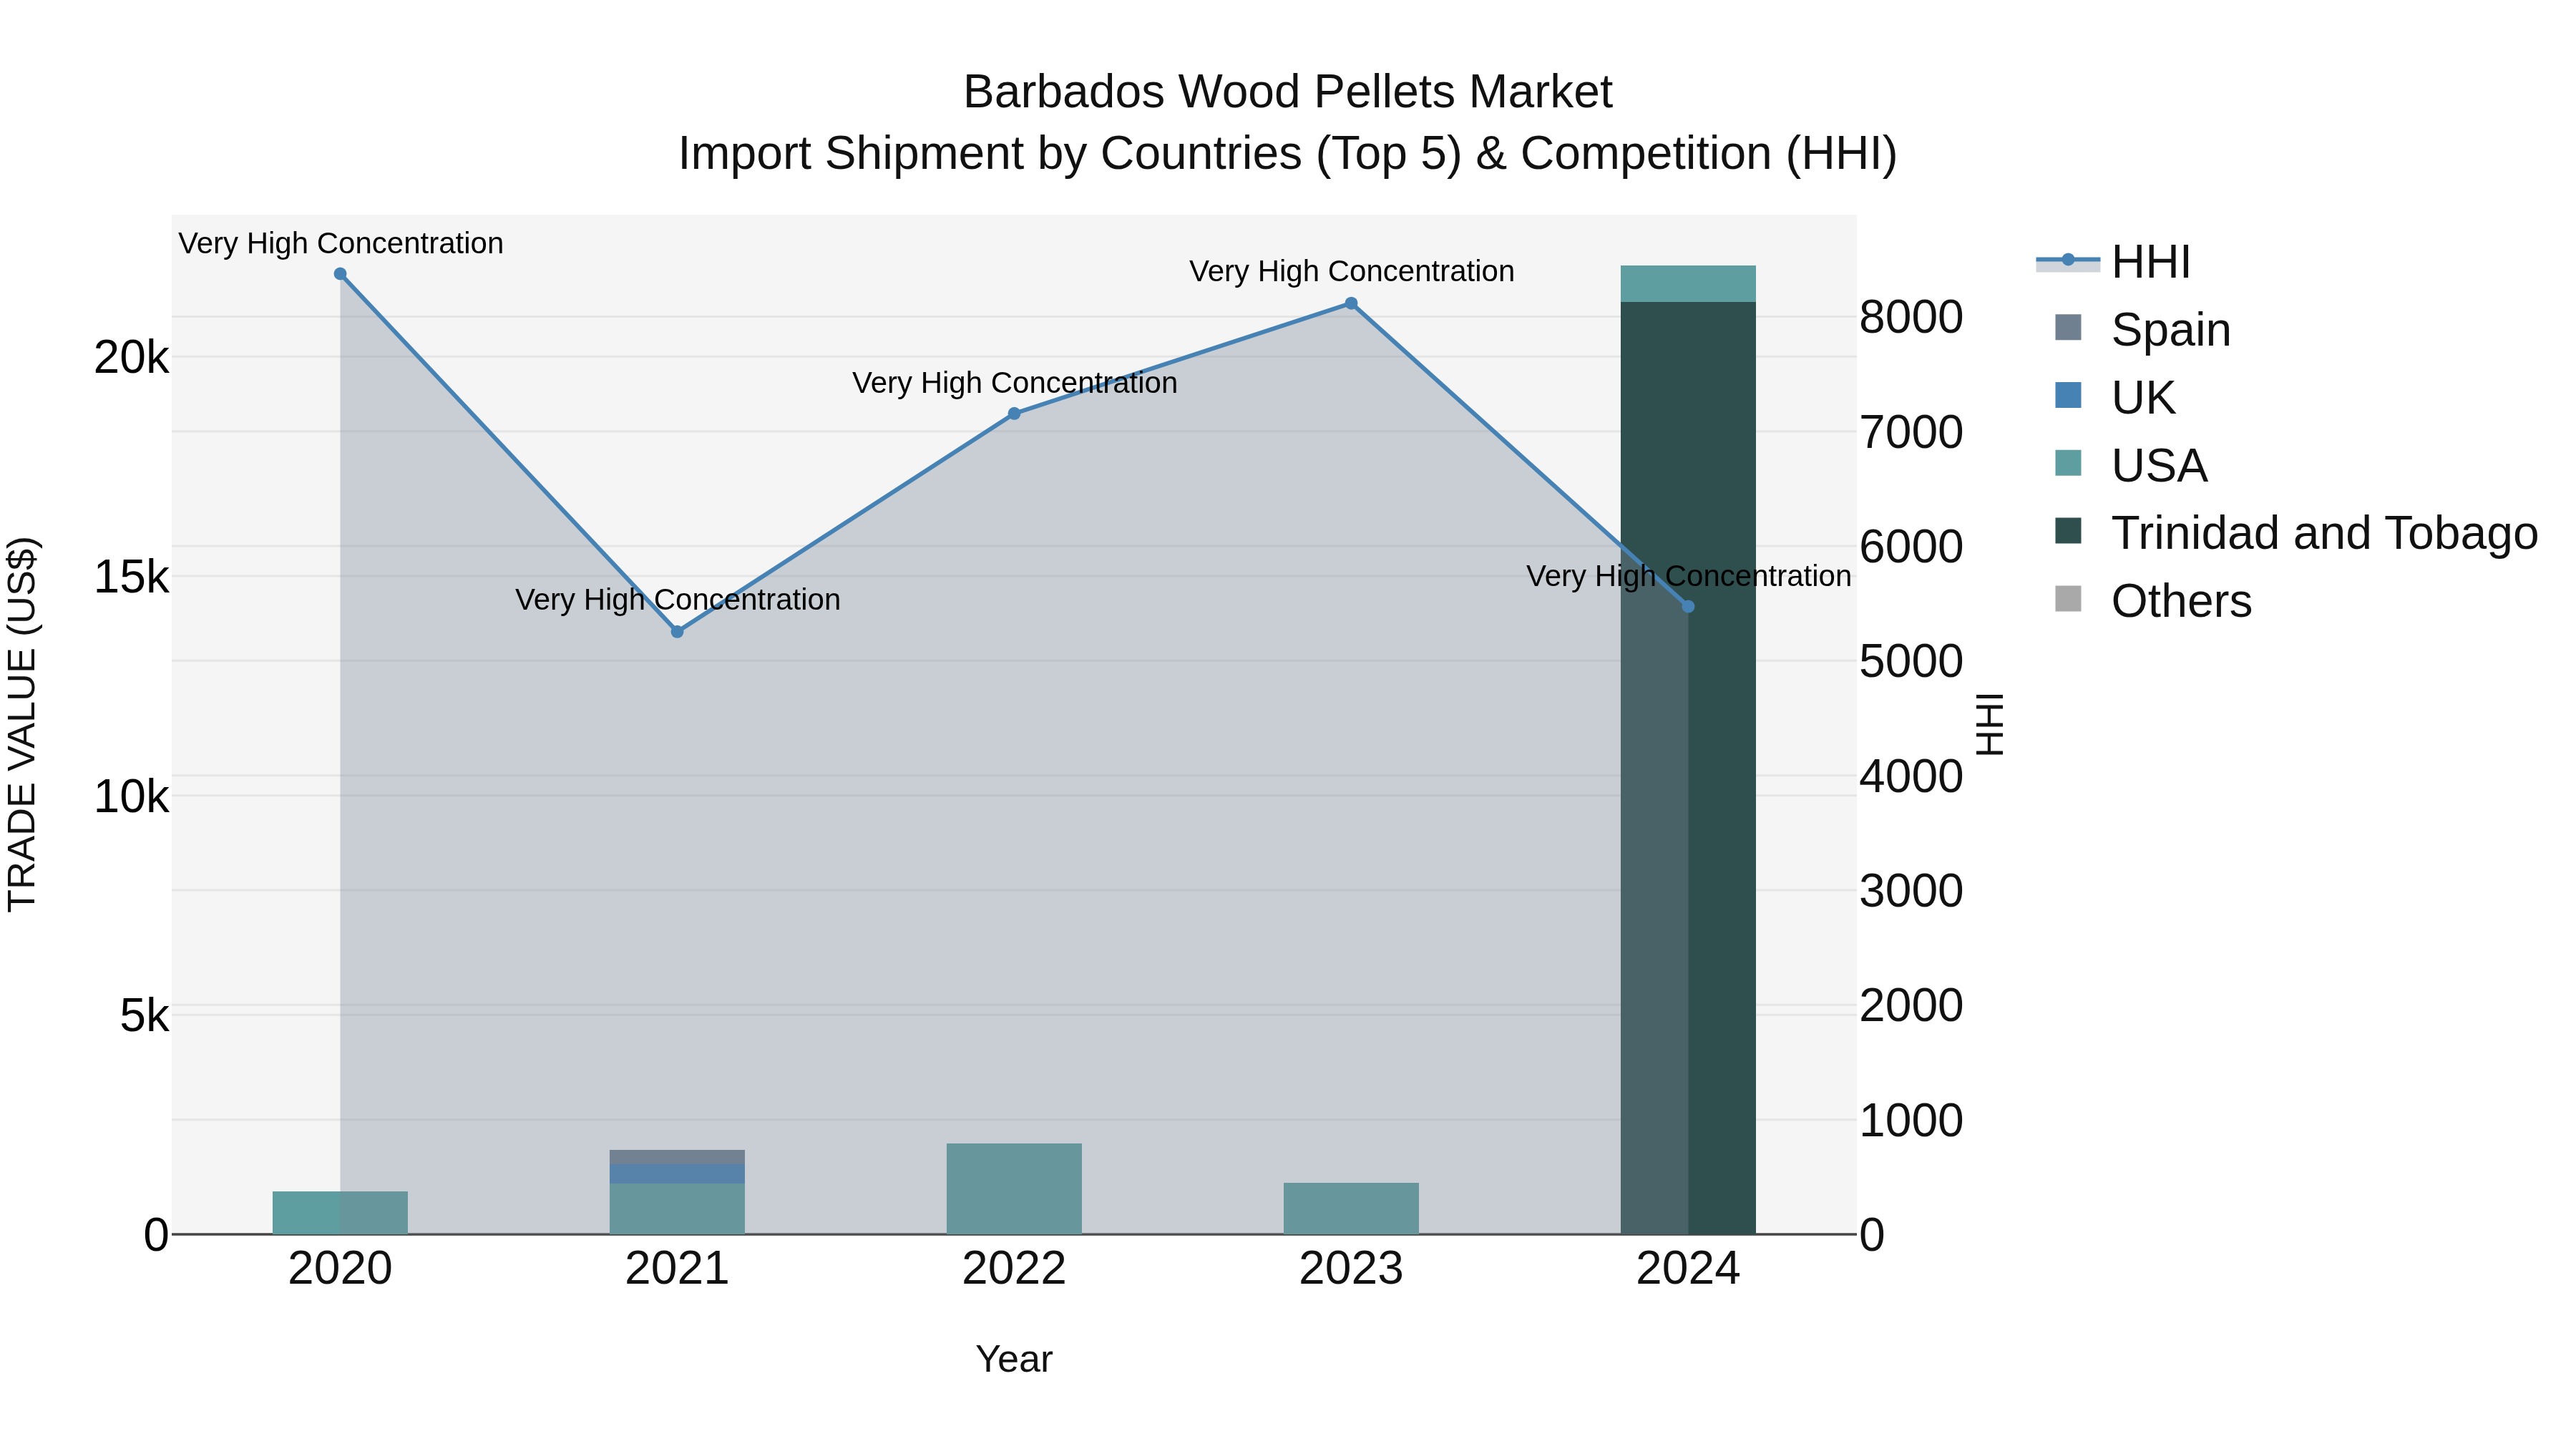Select the 2024 HHI data point
The image size is (2576, 1449).
tap(1688, 607)
